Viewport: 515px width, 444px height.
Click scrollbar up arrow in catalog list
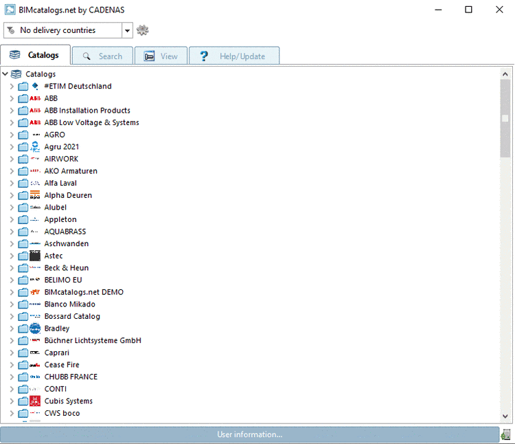(x=505, y=74)
